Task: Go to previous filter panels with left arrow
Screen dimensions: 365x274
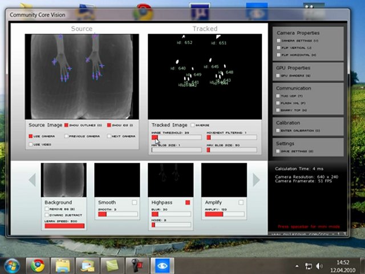Action: (32, 180)
